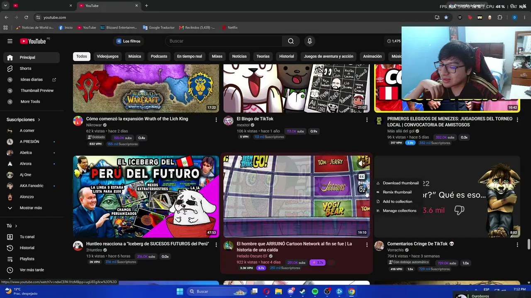The height and width of the screenshot is (298, 531).
Task: Click the Los filtros button
Action: pyautogui.click(x=129, y=41)
